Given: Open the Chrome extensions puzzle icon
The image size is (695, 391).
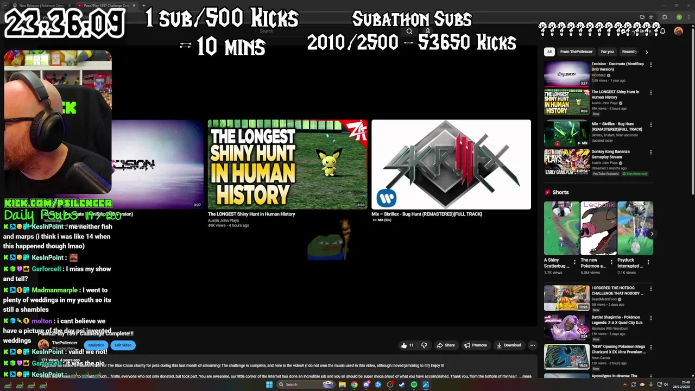Looking at the screenshot, I should tap(665, 17).
